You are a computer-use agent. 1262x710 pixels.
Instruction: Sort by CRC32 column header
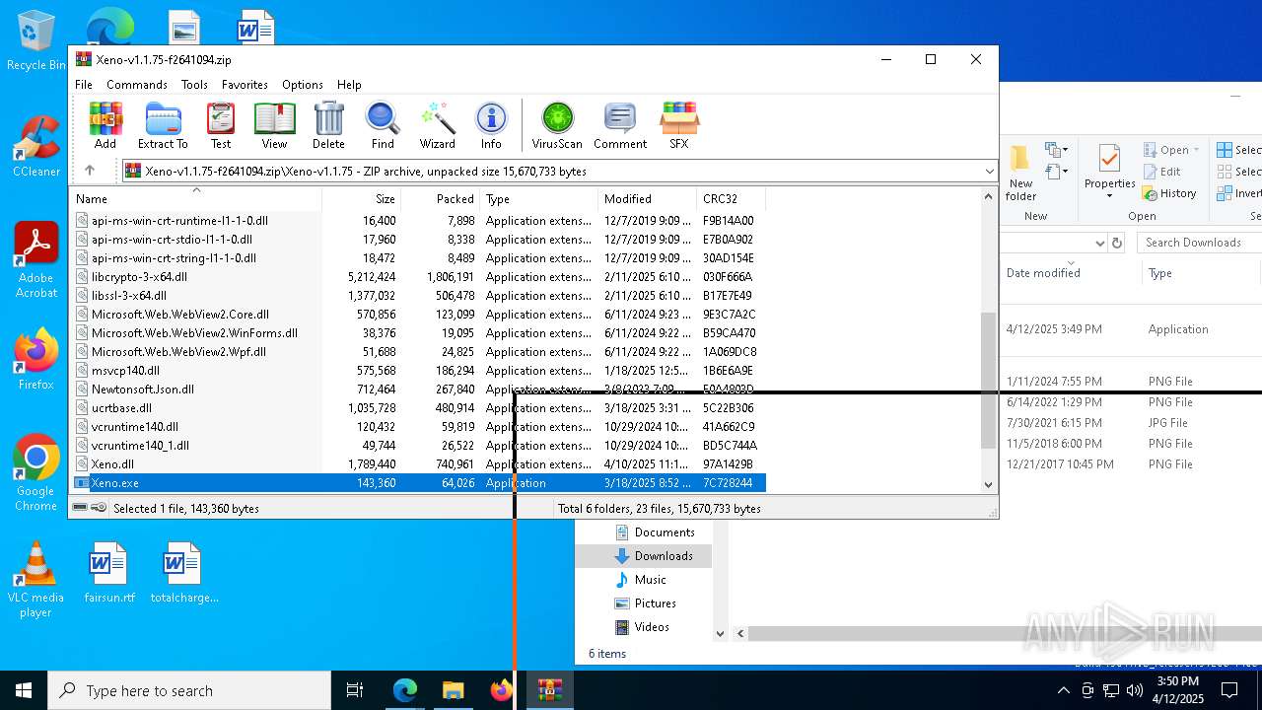(731, 198)
